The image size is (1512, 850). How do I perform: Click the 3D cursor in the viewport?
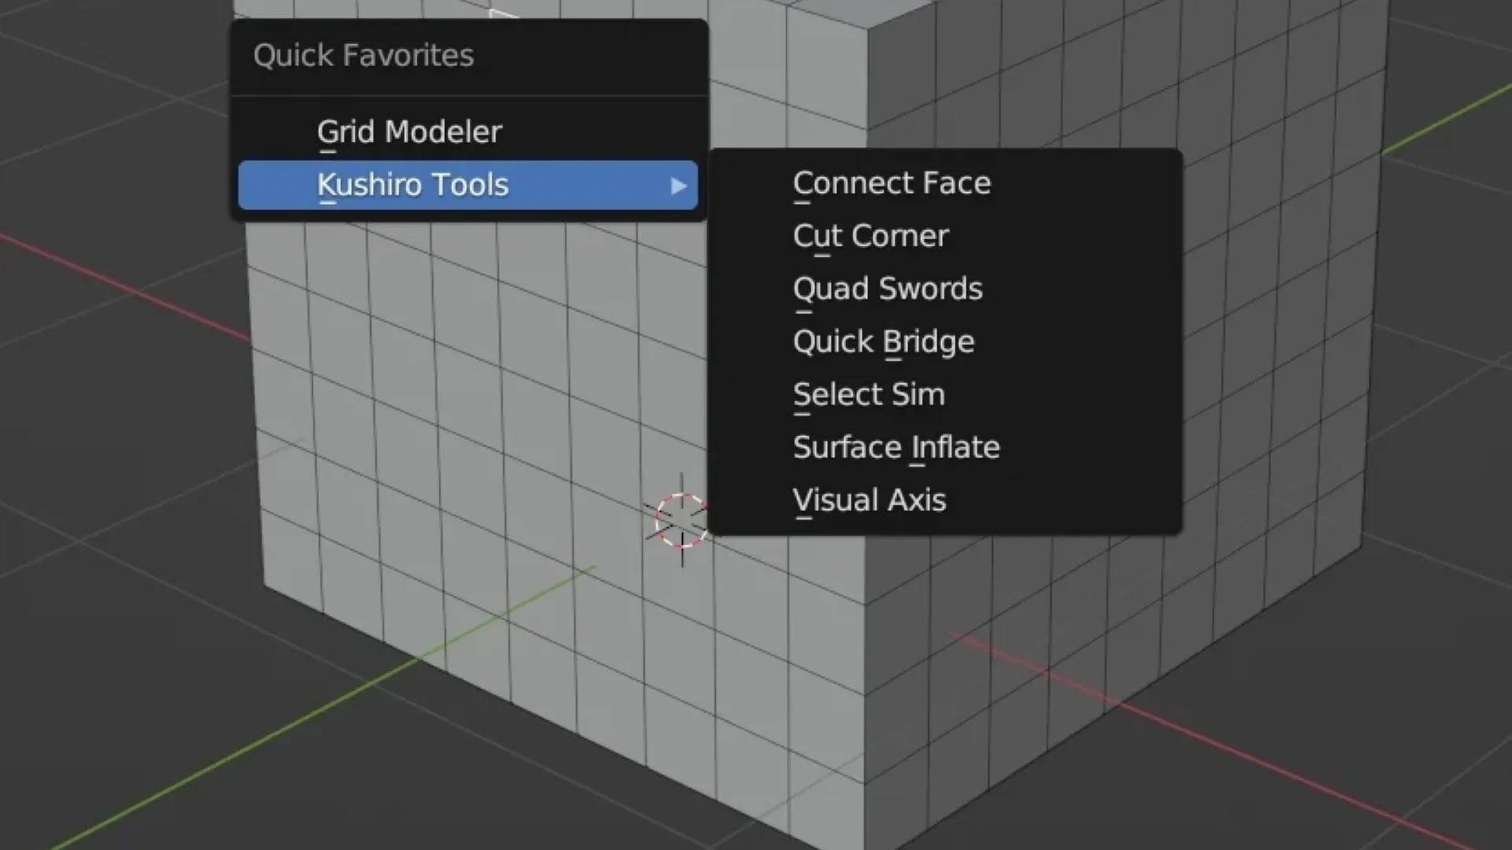click(x=681, y=520)
